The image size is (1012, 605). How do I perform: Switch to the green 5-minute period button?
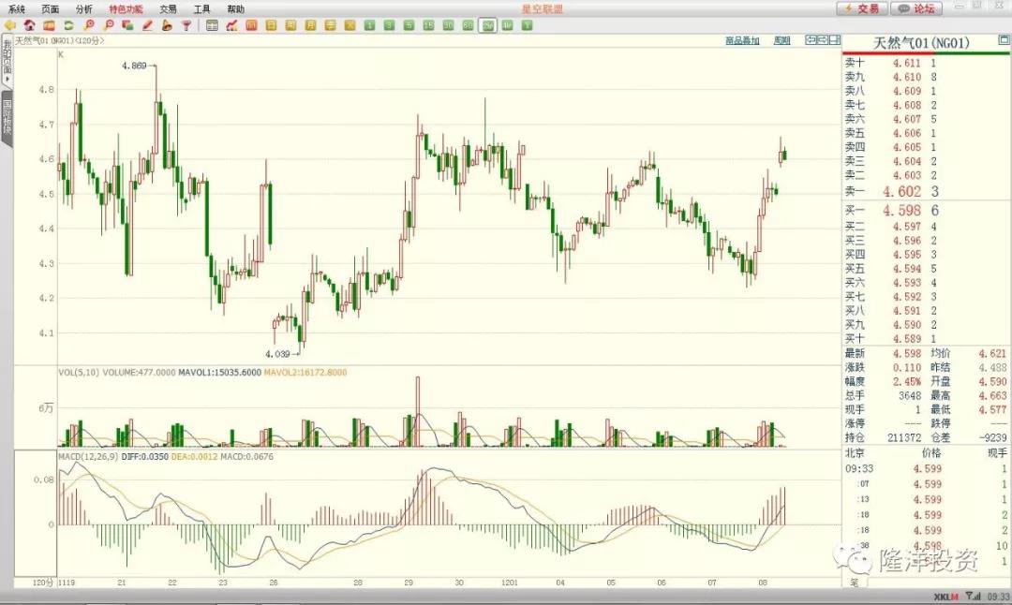[409, 25]
